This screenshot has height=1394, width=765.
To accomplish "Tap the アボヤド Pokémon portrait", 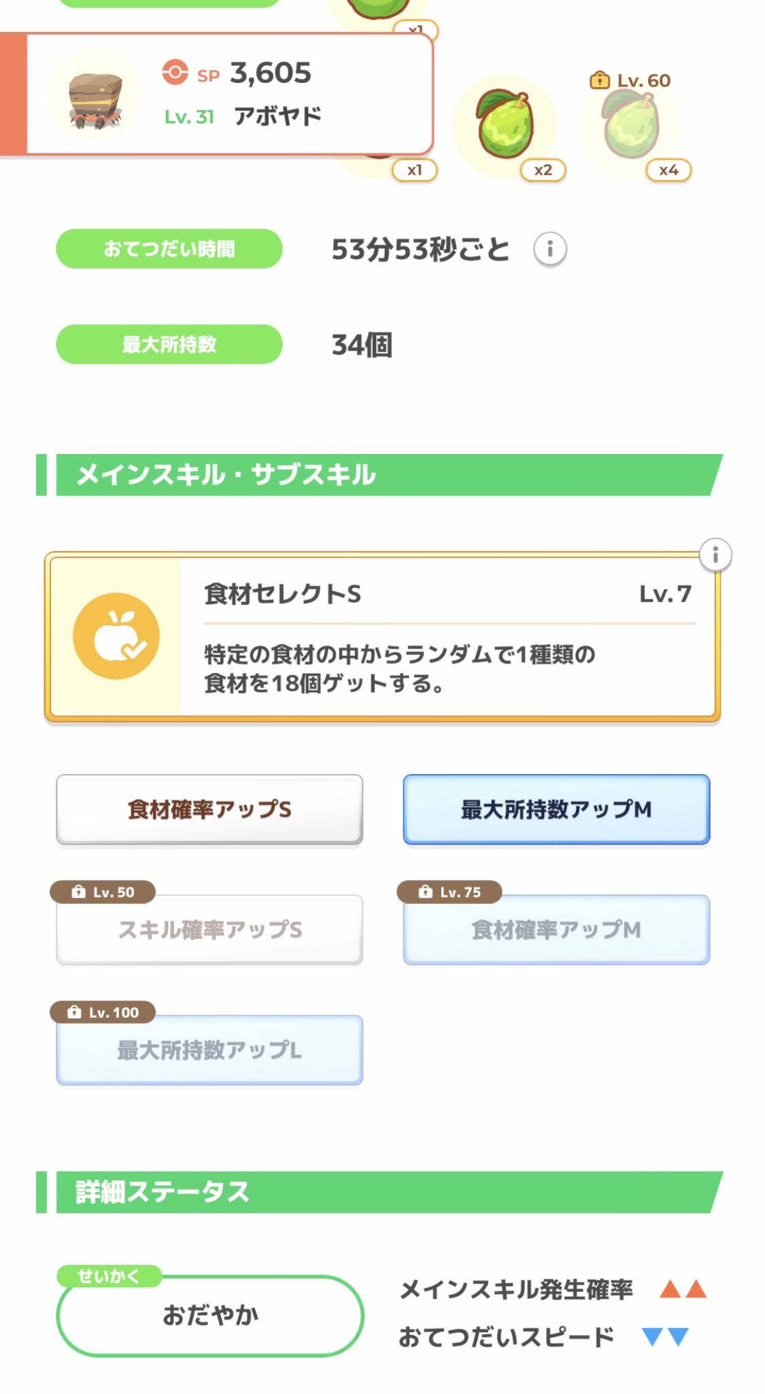I will 95,95.
